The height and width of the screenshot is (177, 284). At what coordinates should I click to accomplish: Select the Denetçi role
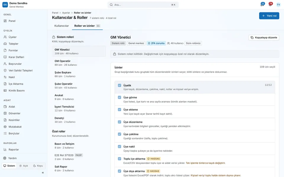(79, 120)
